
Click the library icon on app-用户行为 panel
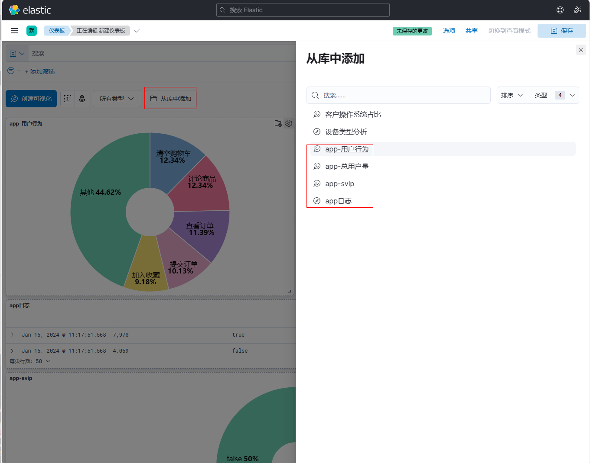[278, 123]
